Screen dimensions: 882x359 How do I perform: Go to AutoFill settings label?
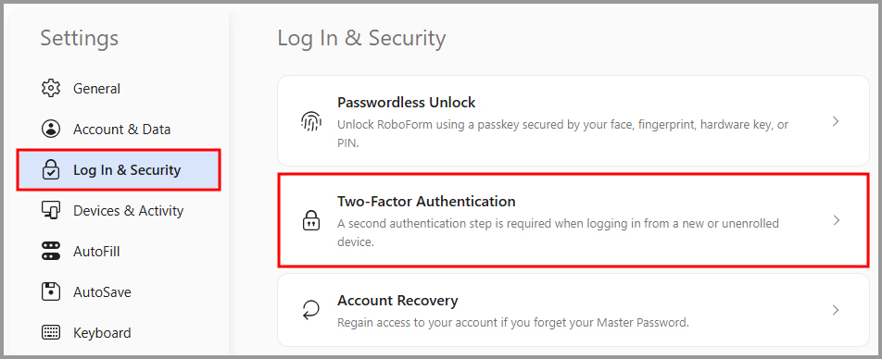[96, 252]
